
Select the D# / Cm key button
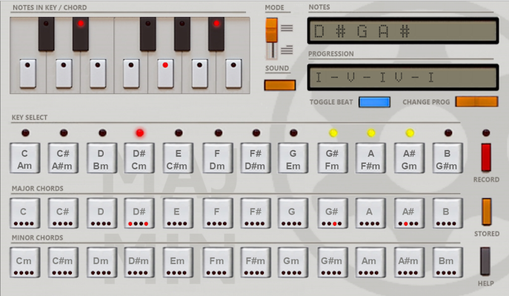[x=139, y=158]
